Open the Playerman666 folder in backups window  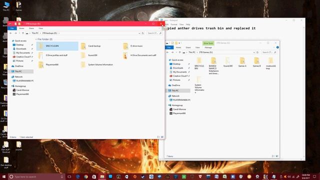click(x=48, y=64)
